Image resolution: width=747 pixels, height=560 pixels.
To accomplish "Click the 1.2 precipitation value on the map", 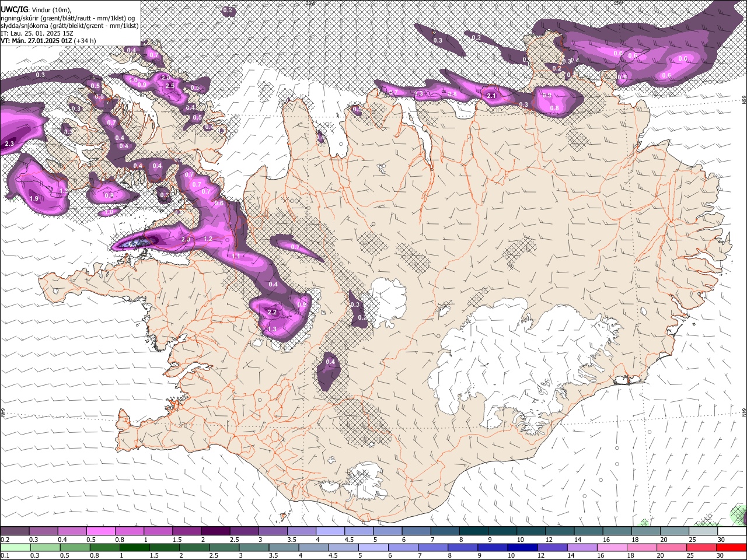I will 208,239.
